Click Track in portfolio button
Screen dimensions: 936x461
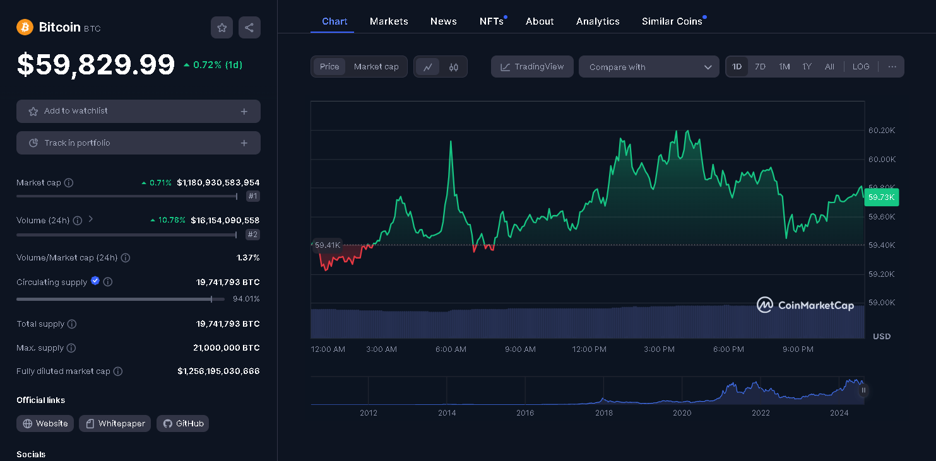138,143
